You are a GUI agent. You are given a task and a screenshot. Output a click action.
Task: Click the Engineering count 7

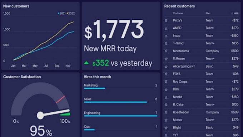157,113
